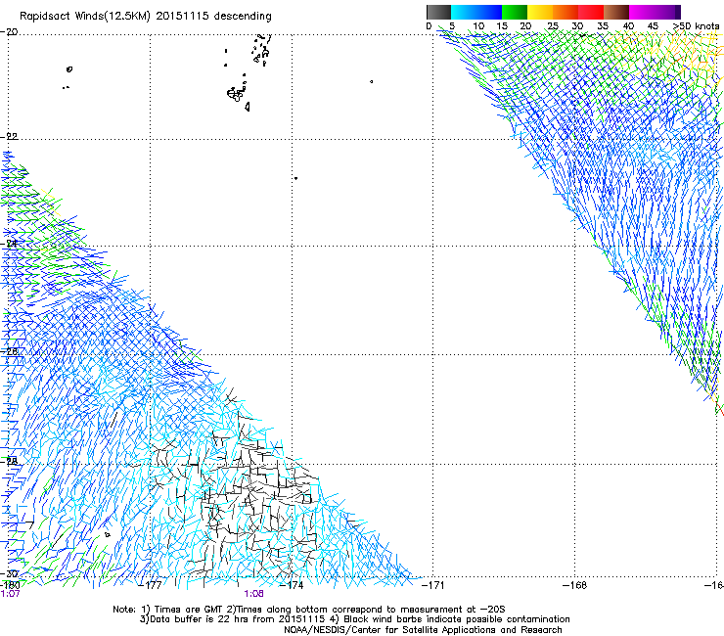724x636 pixels.
Task: Click the '-171' longitude label
Action: point(433,585)
